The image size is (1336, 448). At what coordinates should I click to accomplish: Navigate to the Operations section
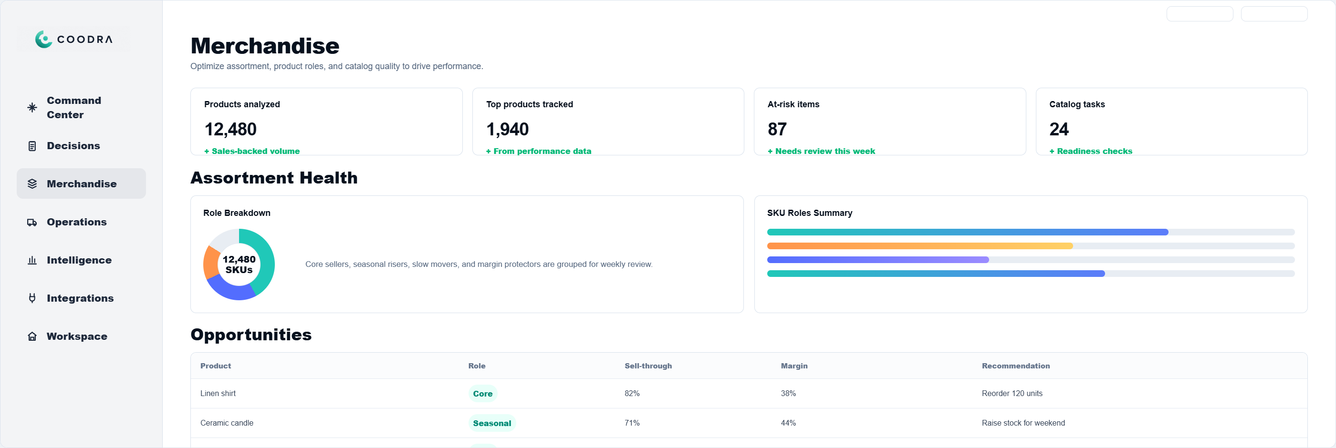(82, 222)
